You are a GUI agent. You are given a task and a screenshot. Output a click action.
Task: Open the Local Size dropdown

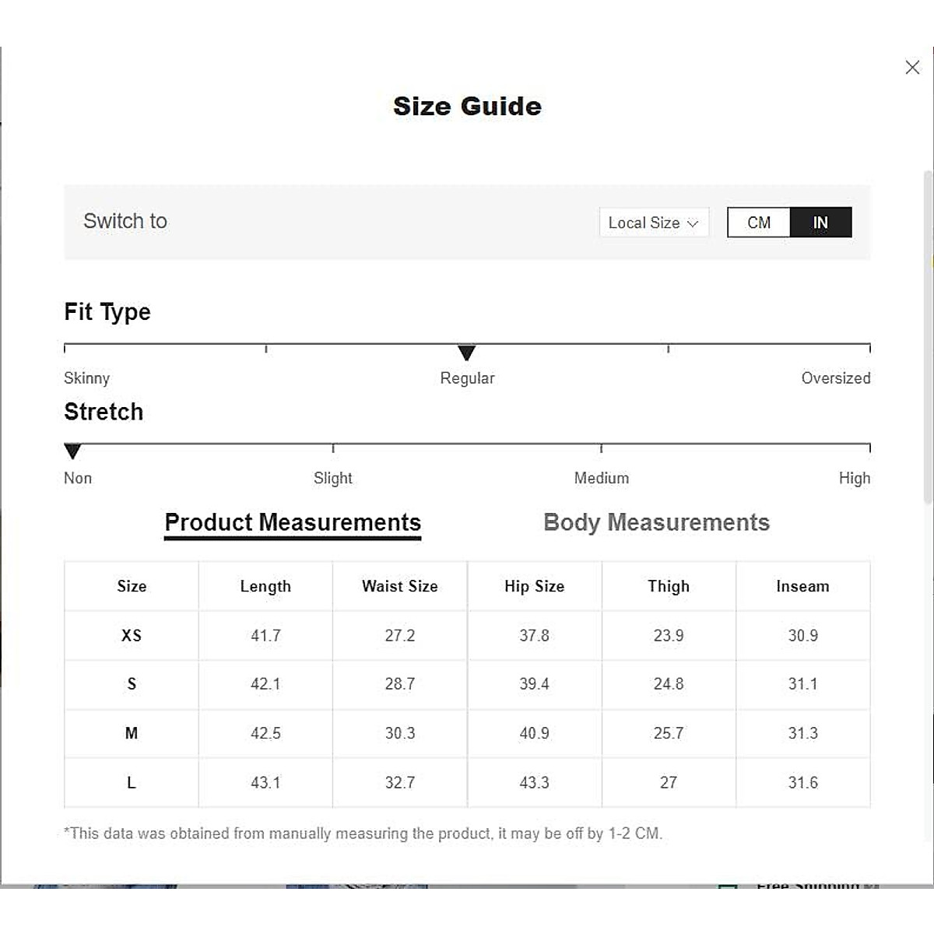[653, 223]
